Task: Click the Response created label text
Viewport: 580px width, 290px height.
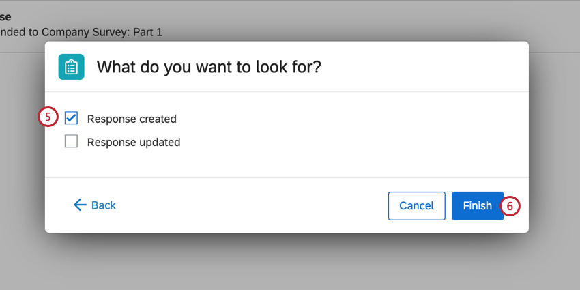Action: pyautogui.click(x=132, y=119)
